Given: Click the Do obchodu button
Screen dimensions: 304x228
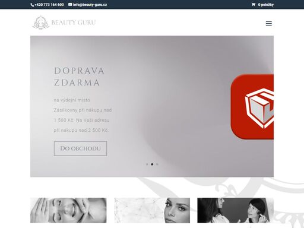Looking at the screenshot, I should coord(80,148).
